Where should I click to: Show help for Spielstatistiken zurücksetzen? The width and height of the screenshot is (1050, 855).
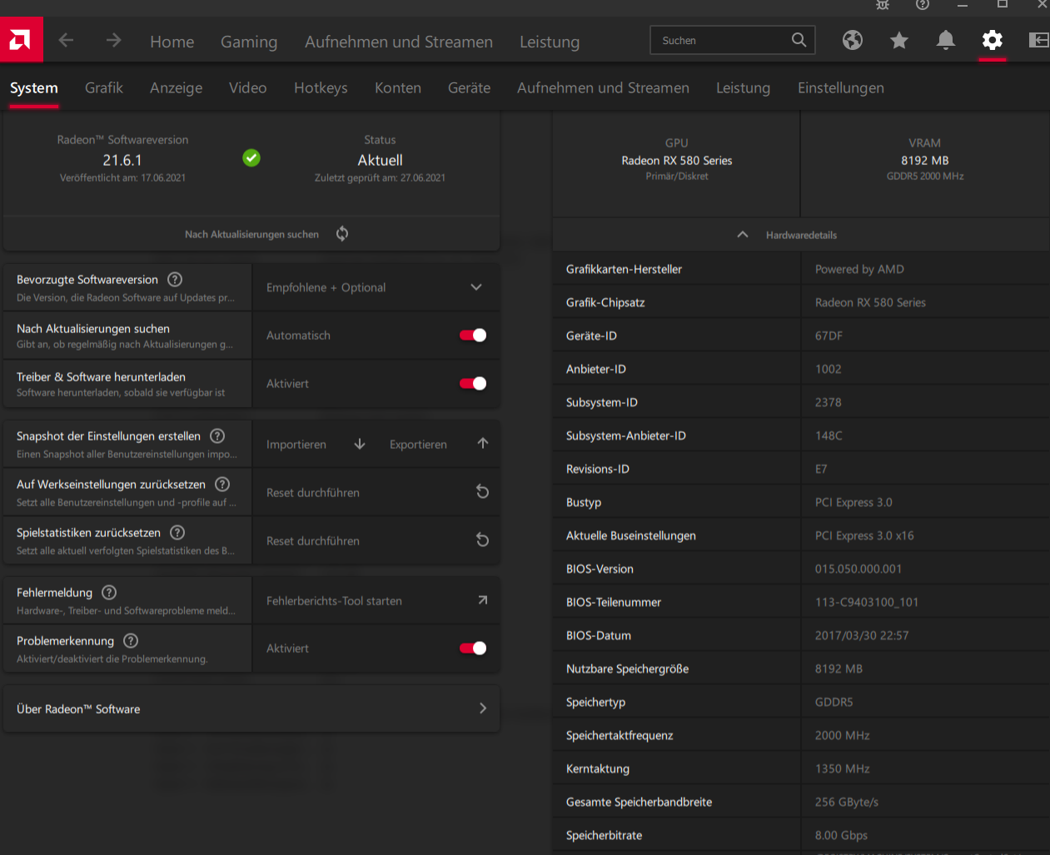point(177,532)
